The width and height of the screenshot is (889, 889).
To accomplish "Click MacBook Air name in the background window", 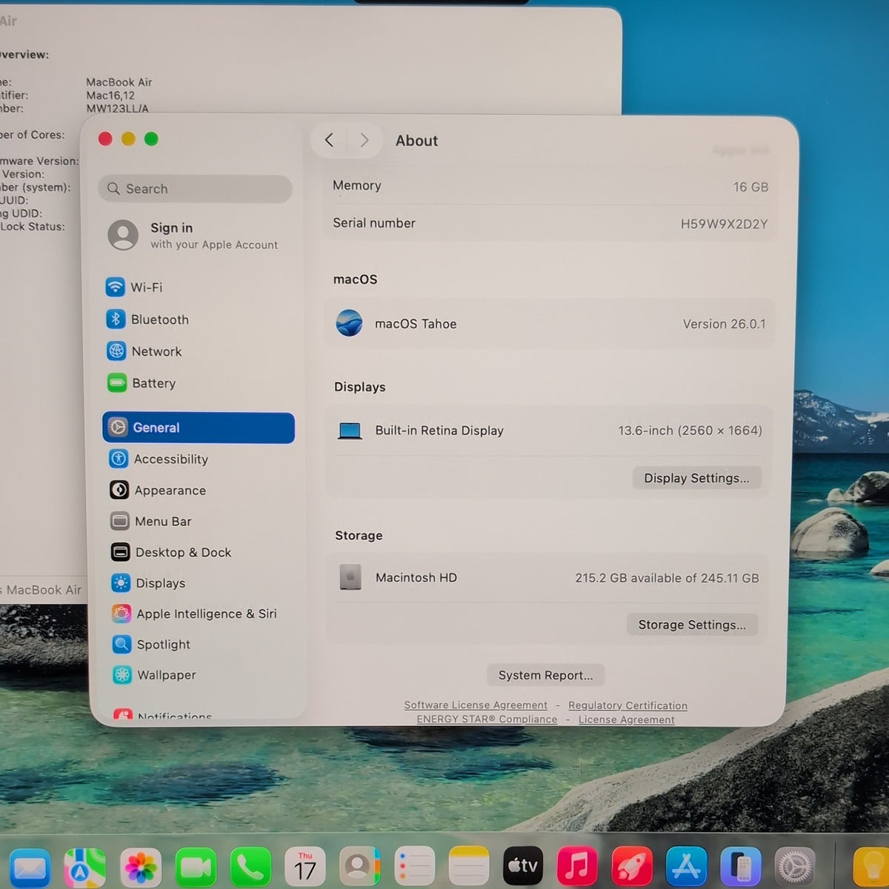I will pos(119,82).
